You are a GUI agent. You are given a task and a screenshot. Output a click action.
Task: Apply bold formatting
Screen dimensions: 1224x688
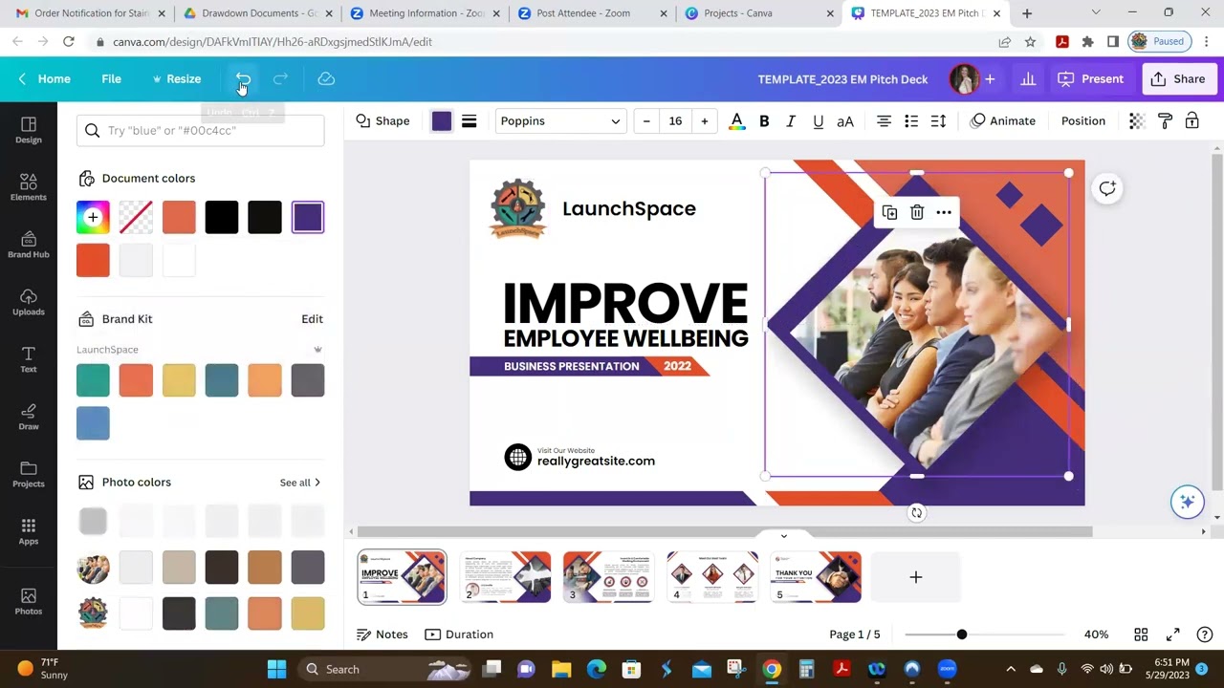764,121
